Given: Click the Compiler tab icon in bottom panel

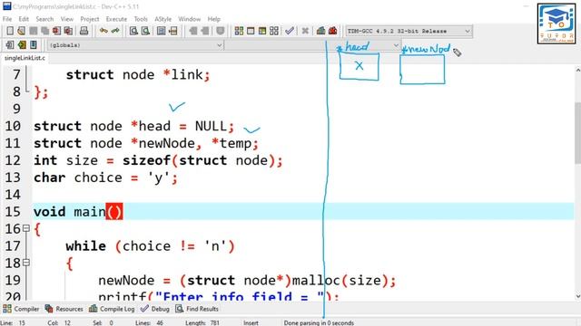Looking at the screenshot, I should pos(7,309).
